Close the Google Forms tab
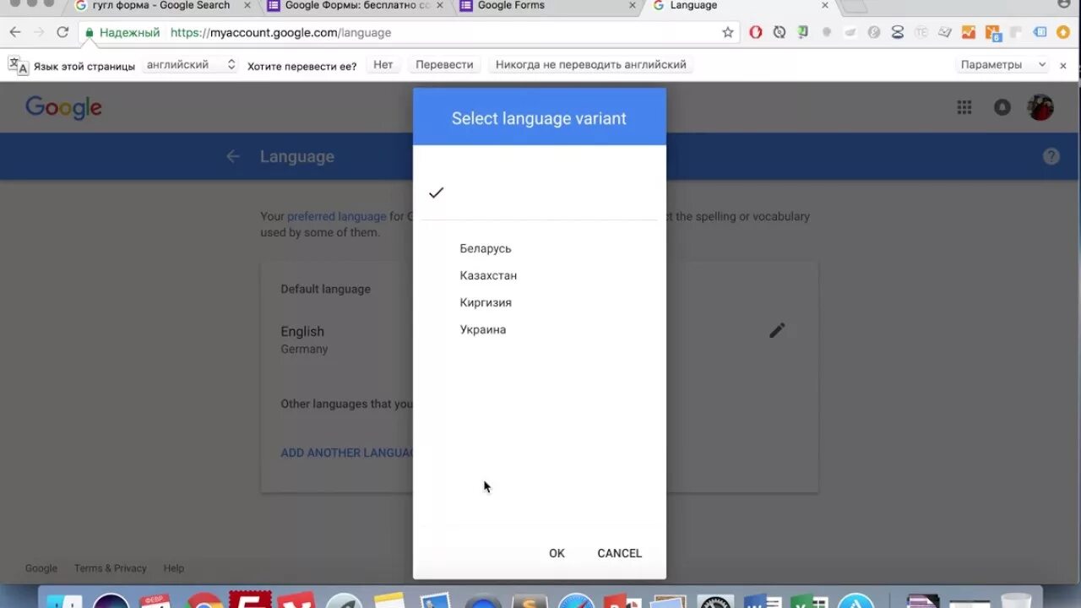Image resolution: width=1081 pixels, height=608 pixels. tap(632, 5)
